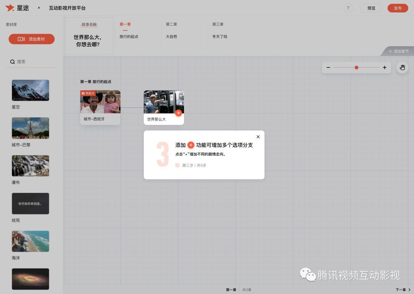Click the zoom slider handle
This screenshot has height=294, width=414.
click(356, 67)
